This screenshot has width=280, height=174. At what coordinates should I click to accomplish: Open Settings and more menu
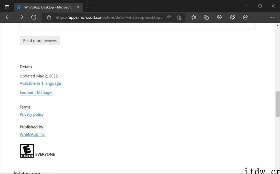click(x=272, y=17)
